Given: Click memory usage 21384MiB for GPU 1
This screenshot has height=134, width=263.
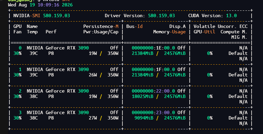Looking at the screenshot, I should 143,75.
